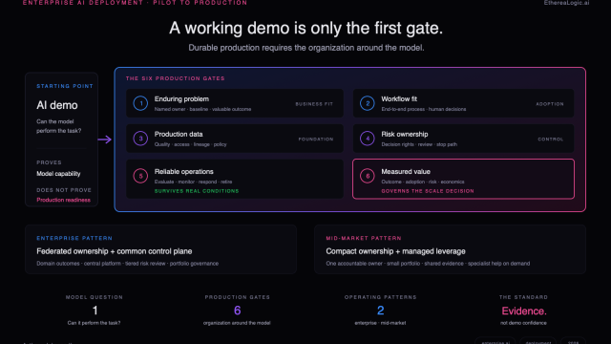
Task: Click the CONTROL tag
Action: tap(551, 140)
